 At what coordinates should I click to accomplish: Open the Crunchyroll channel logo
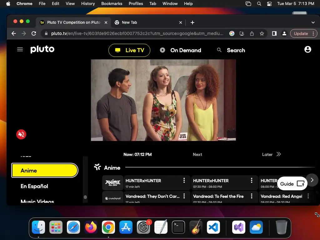click(x=113, y=198)
